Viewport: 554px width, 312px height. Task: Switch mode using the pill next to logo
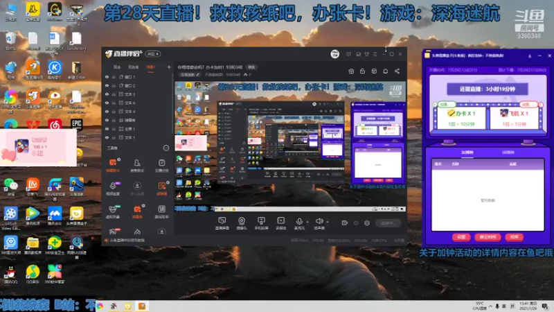[x=153, y=54]
